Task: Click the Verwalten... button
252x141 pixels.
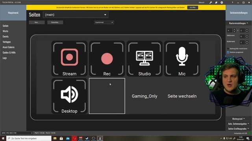Action: coord(55,22)
